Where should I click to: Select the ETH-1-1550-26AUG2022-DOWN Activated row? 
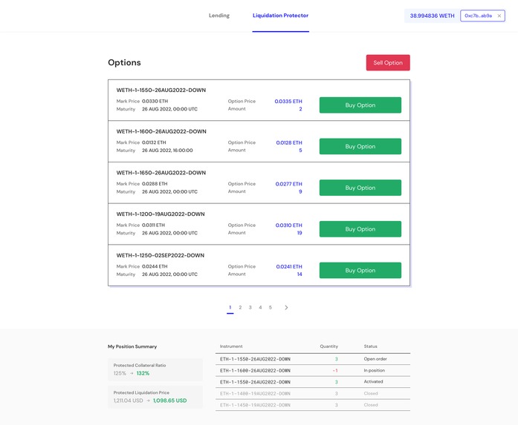pos(313,382)
